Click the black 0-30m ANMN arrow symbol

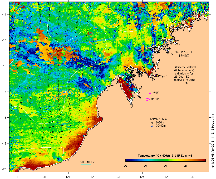(x=153, y=123)
